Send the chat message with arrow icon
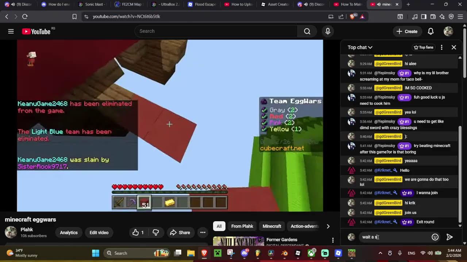Viewport: 467px width, 262px height. (450, 237)
